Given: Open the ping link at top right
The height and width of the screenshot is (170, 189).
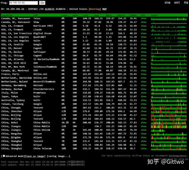Looking at the screenshot, I should [167, 2].
